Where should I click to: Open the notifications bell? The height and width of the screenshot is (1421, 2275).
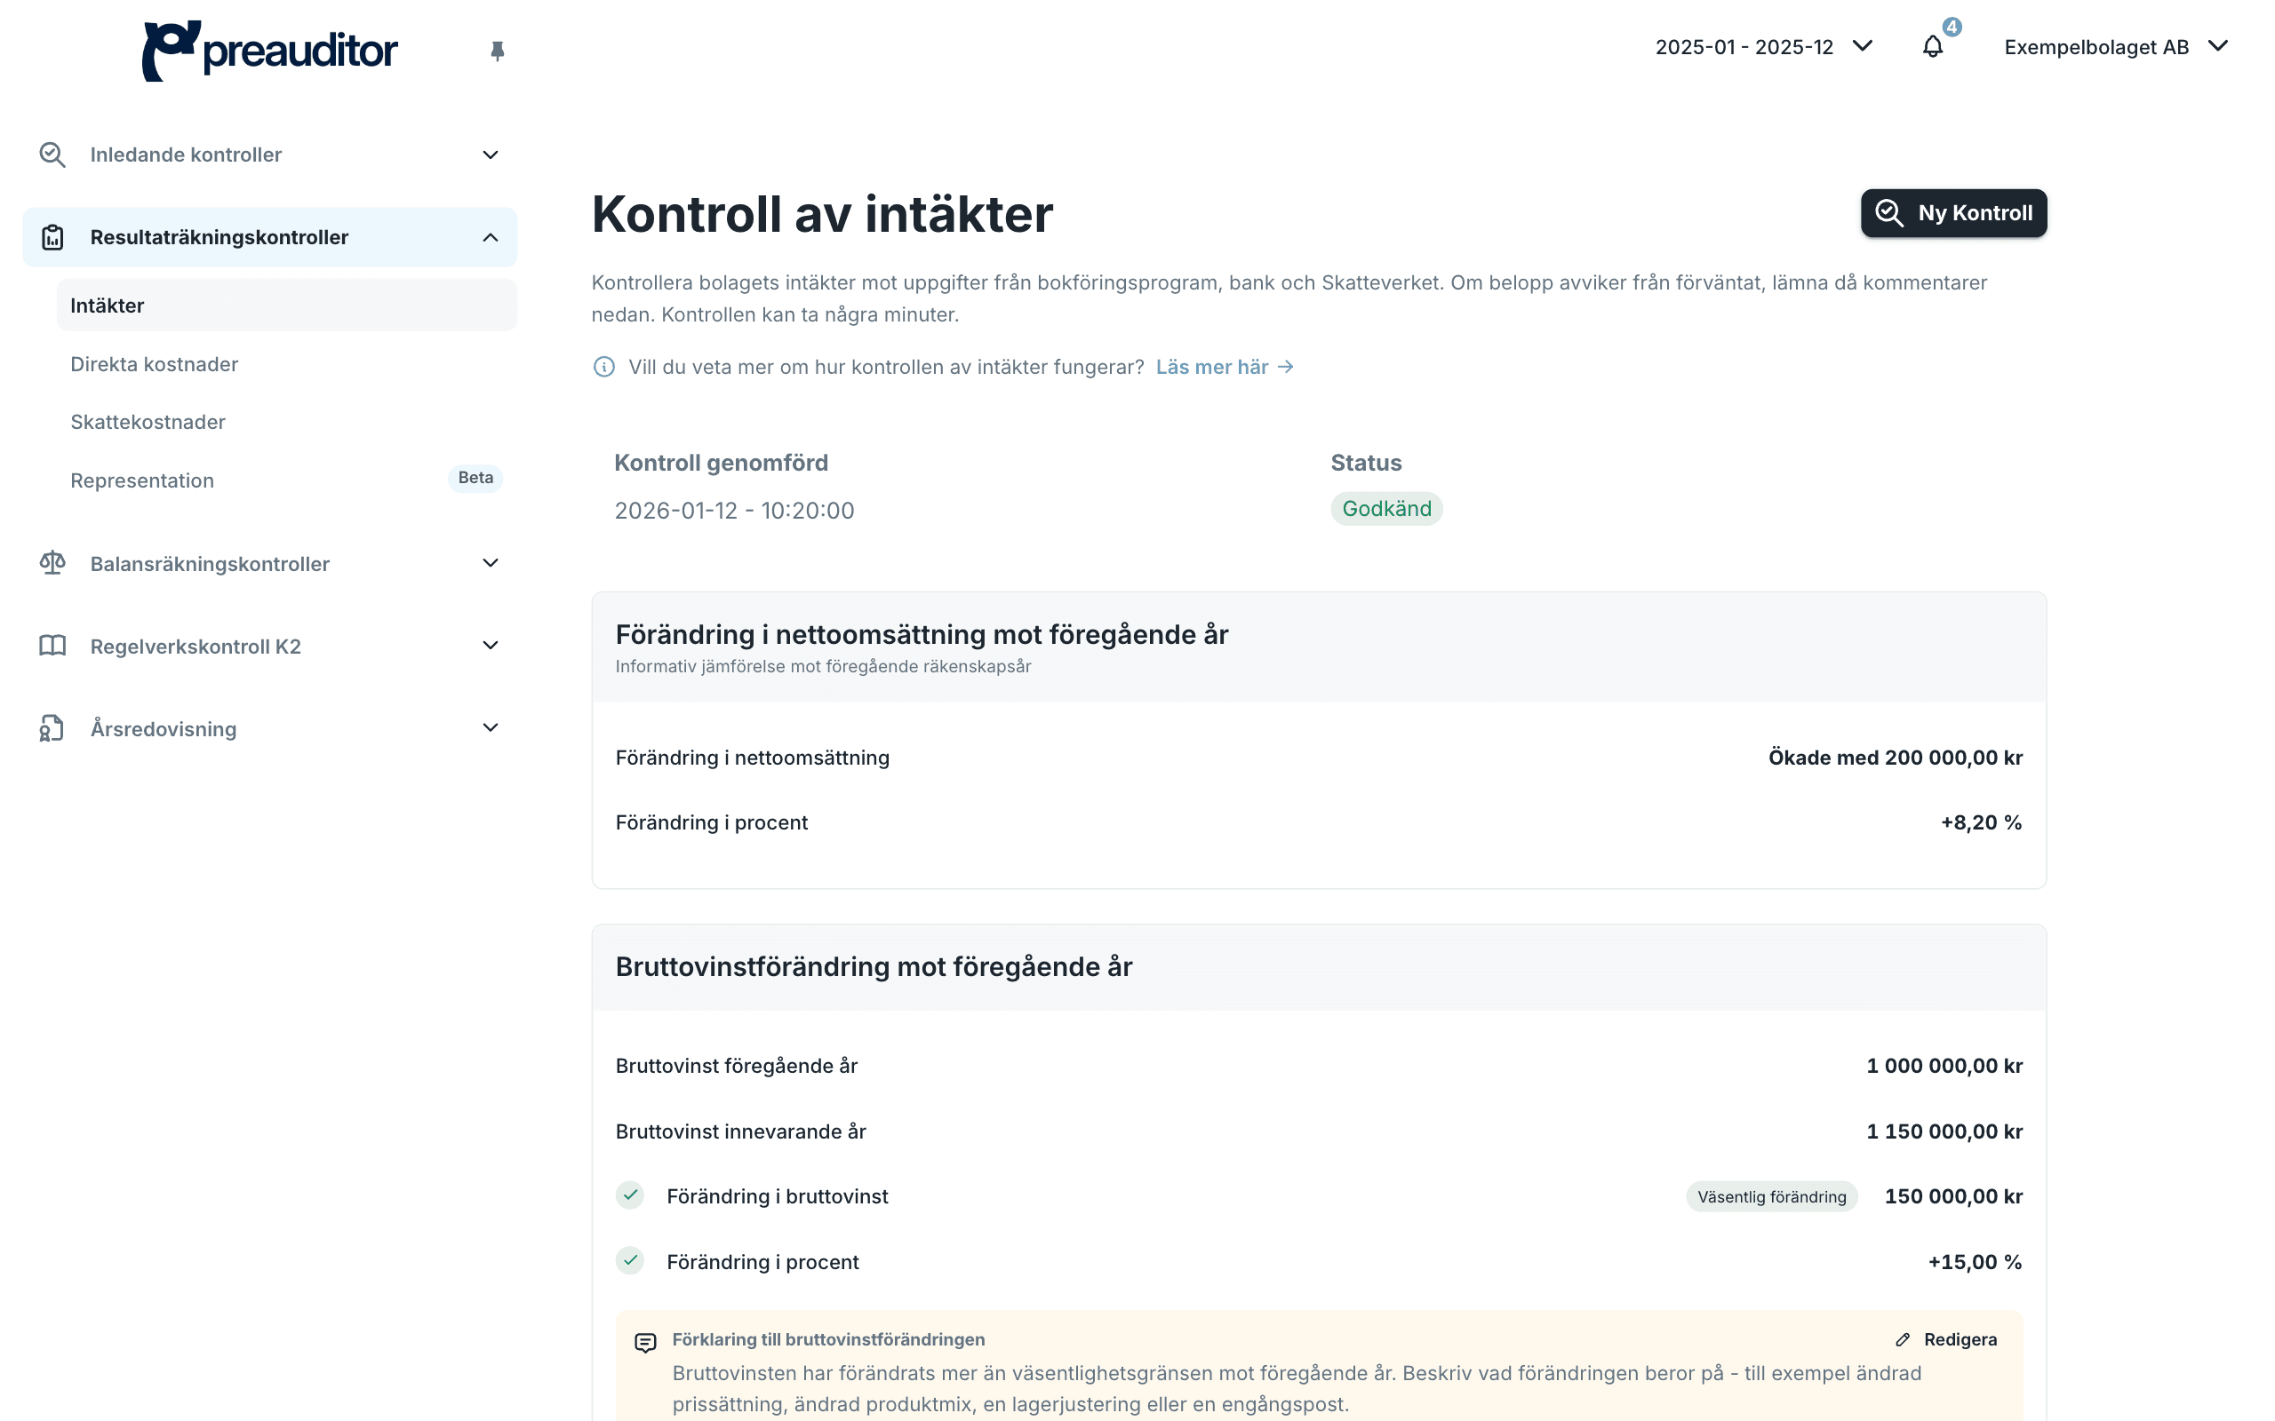[1933, 46]
